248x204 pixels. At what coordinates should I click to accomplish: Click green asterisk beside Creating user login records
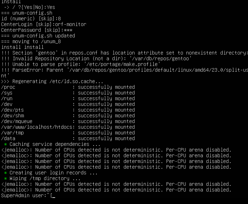click(x=5, y=173)
